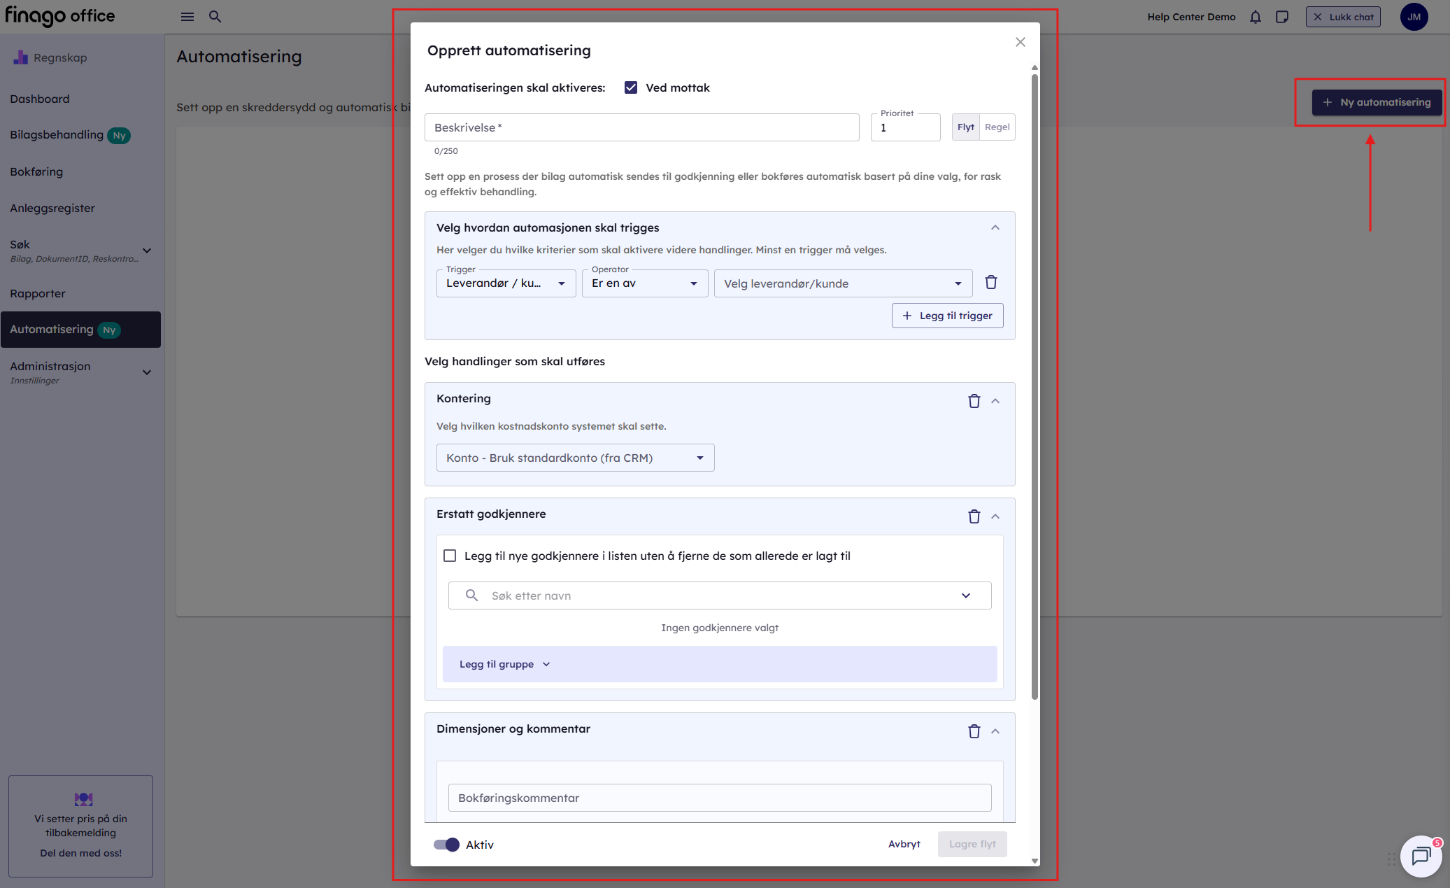Delete the Erstatt godkjennere section
The image size is (1450, 888).
(974, 516)
